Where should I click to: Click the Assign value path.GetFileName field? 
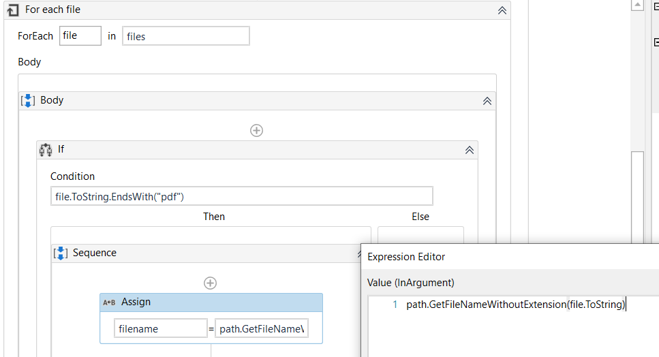click(x=262, y=328)
